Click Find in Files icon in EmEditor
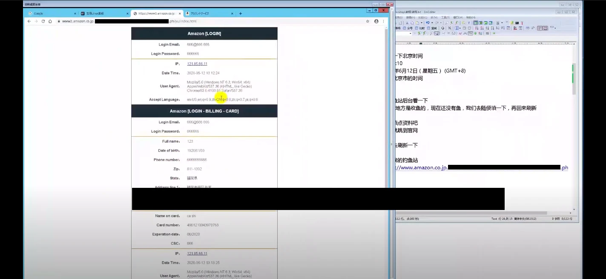606x279 pixels. point(463,23)
